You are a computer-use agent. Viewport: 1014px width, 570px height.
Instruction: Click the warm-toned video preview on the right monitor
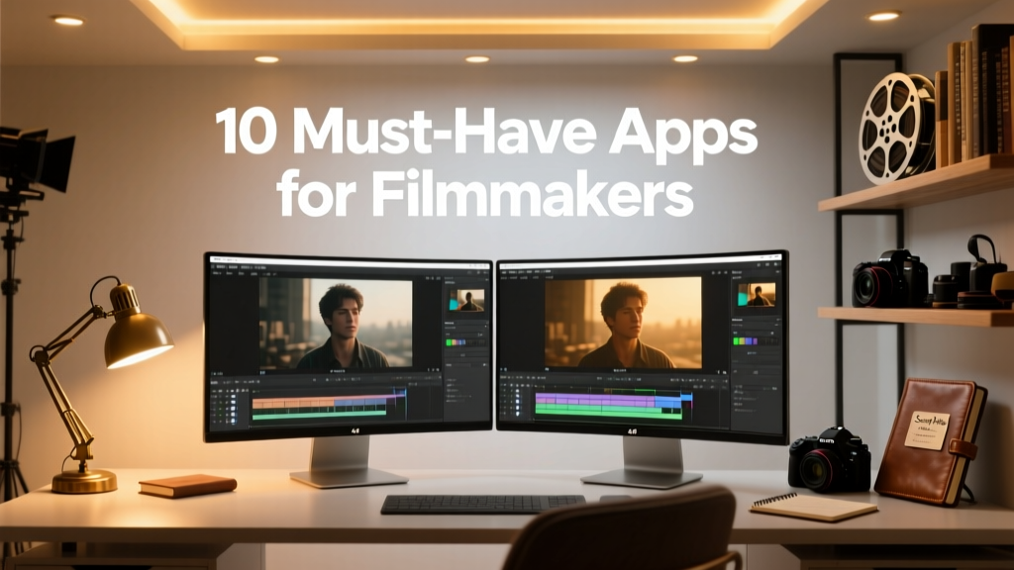point(623,323)
